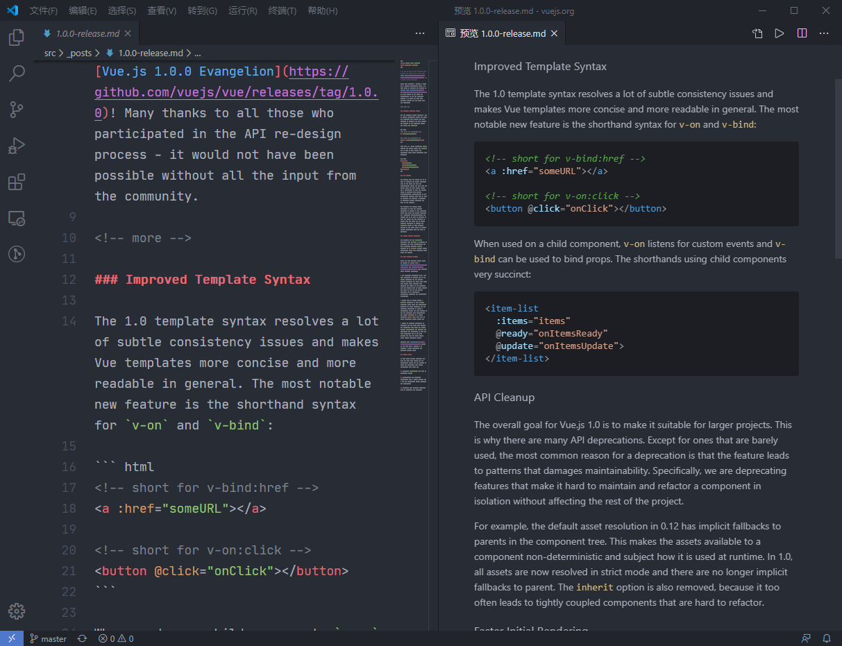Open the Remote Explorer view
842x646 pixels.
[x=17, y=219]
